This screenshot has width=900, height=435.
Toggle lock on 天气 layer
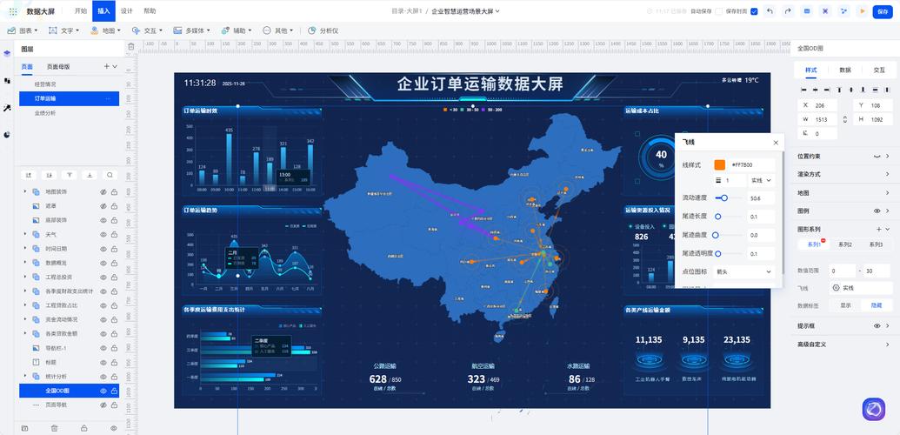coord(114,234)
